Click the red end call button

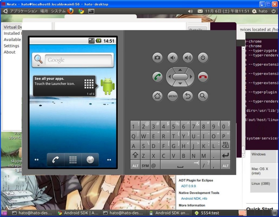203,77
